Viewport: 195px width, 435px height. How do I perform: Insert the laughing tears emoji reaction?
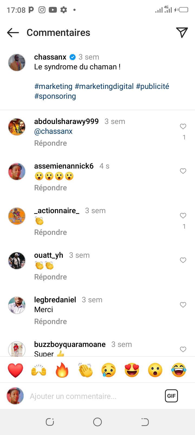click(179, 370)
